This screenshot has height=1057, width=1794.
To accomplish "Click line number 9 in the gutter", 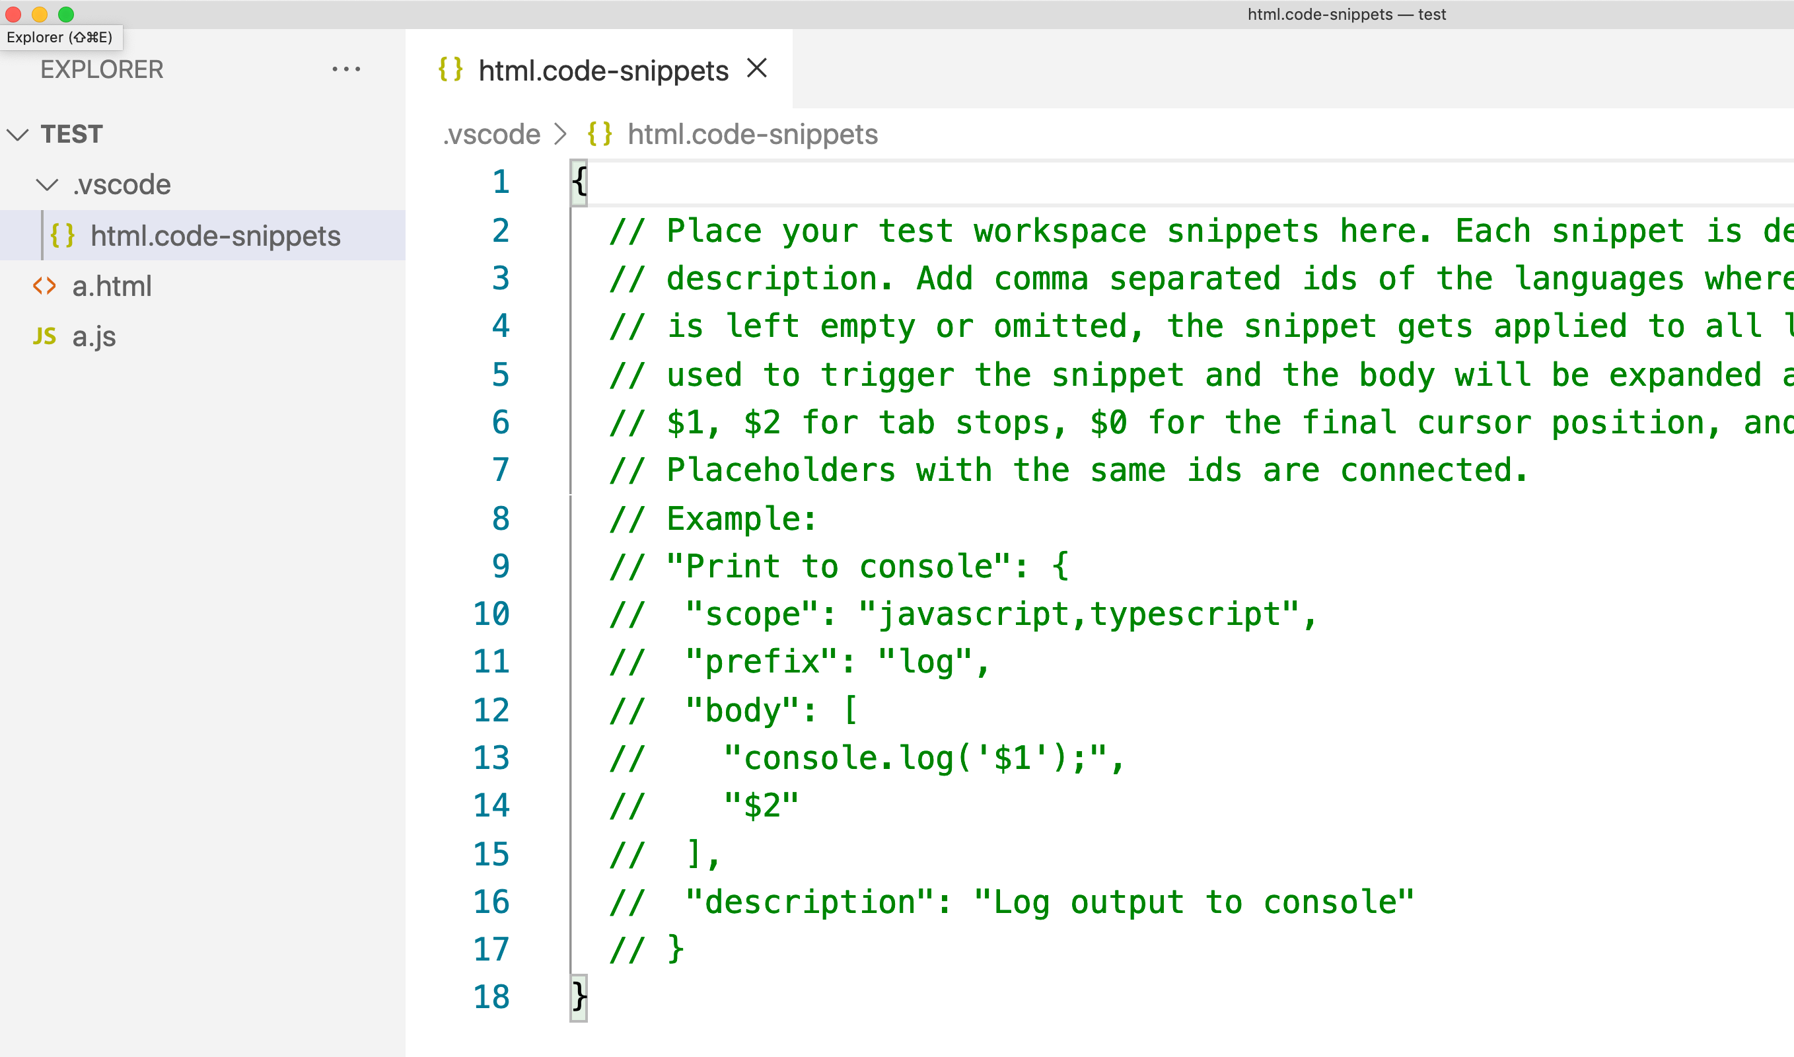I will click(501, 566).
